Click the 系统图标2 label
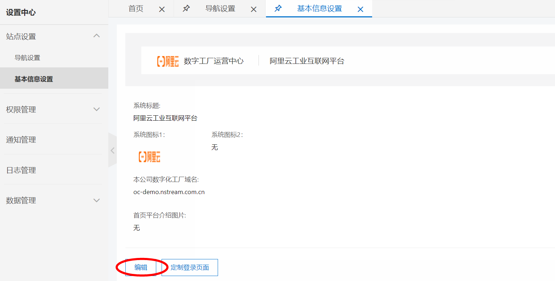Viewport: 555px width, 281px height. point(227,135)
